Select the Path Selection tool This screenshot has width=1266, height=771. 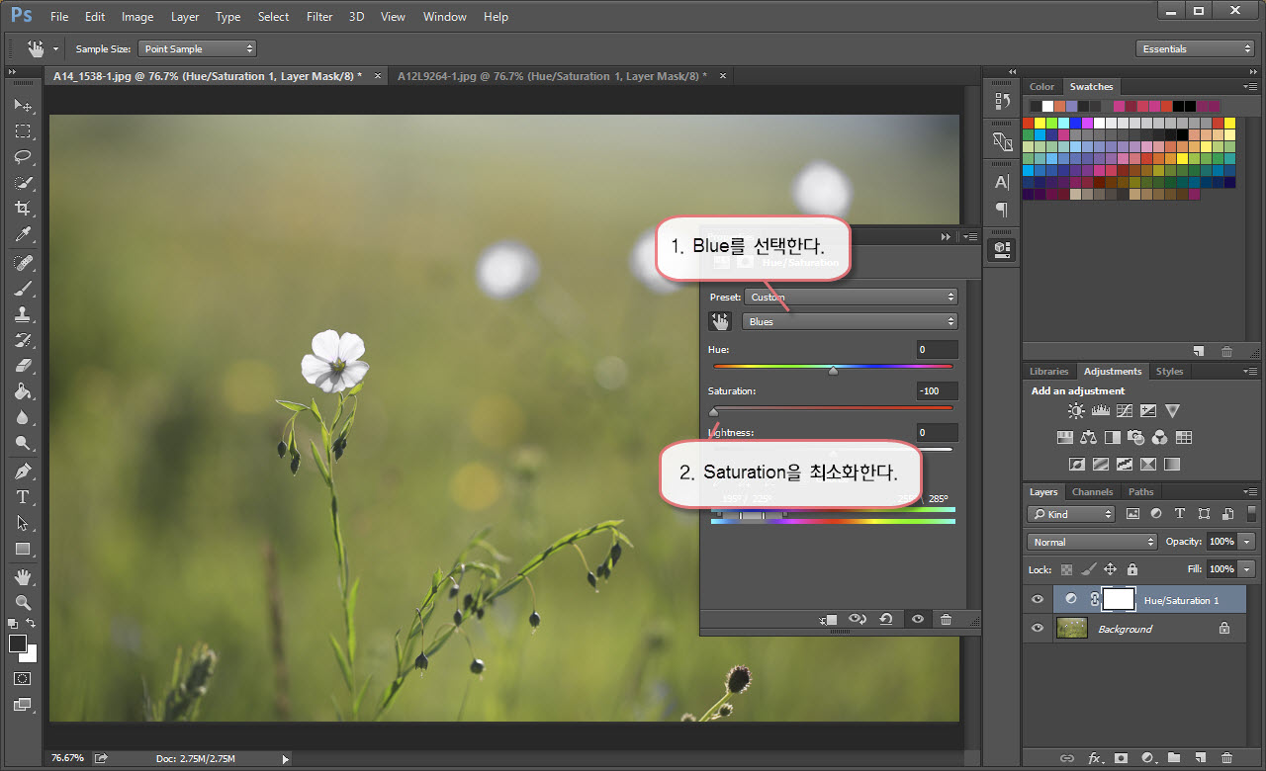pyautogui.click(x=23, y=523)
